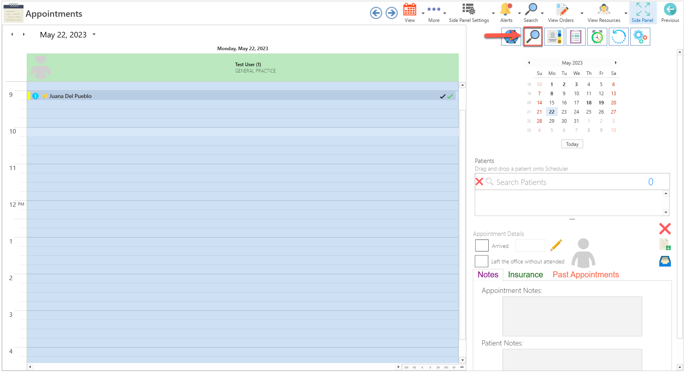Click the patient silhouette photo placeholder
This screenshot has height=373, width=686.
(x=583, y=253)
